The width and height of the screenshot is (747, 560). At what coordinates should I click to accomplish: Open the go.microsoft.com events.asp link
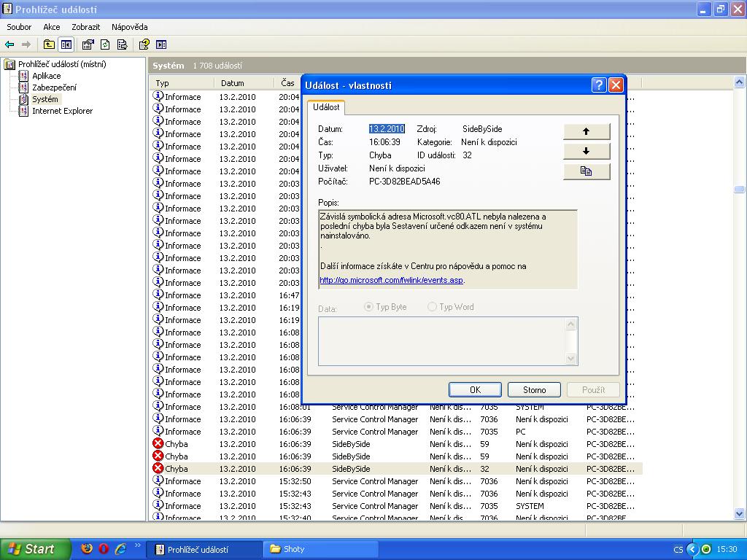(391, 281)
